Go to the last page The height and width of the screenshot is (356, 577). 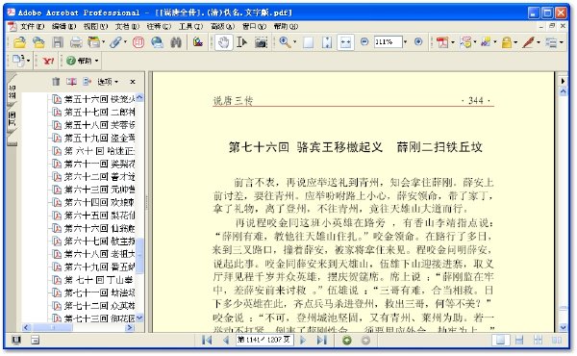tap(321, 341)
